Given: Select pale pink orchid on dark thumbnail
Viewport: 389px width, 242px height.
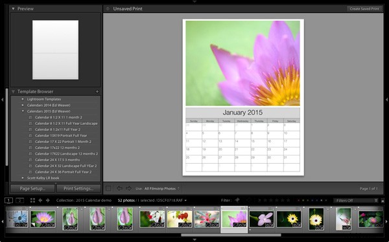Looking at the screenshot, I should pyautogui.click(x=261, y=219).
